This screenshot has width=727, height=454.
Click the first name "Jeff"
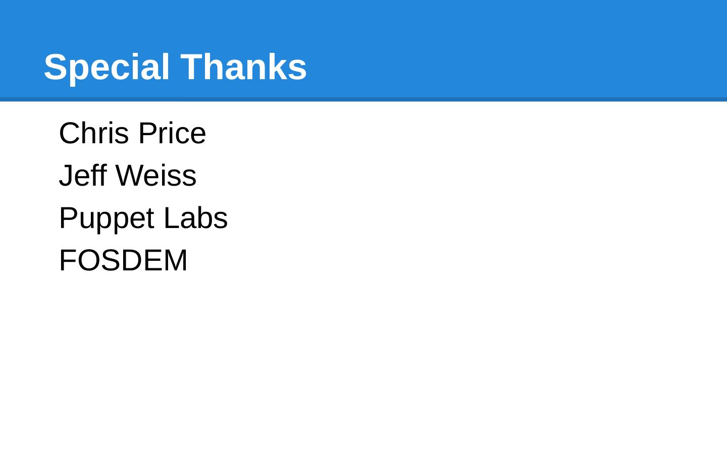83,176
